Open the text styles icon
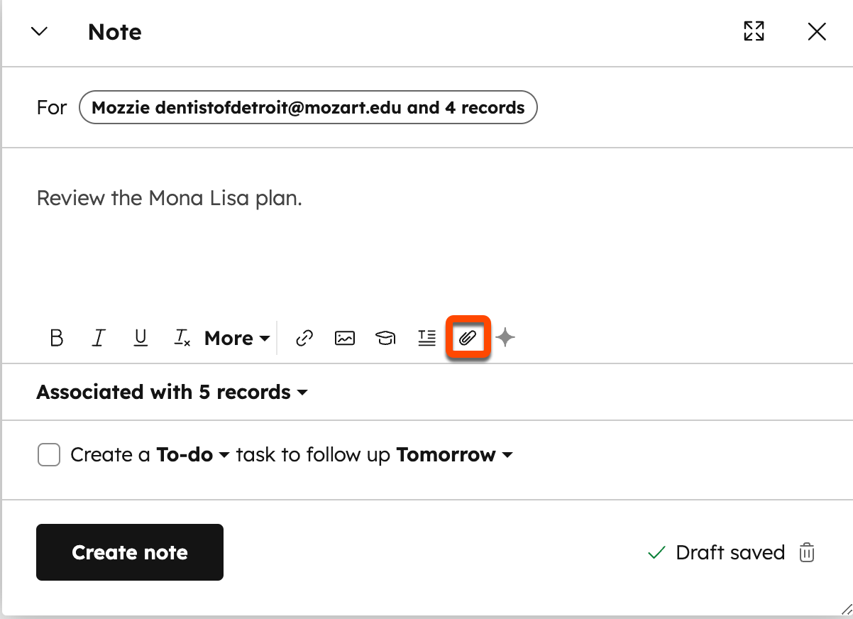The image size is (853, 619). coord(426,338)
